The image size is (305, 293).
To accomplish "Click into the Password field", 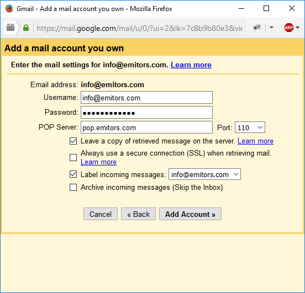I will (x=146, y=113).
